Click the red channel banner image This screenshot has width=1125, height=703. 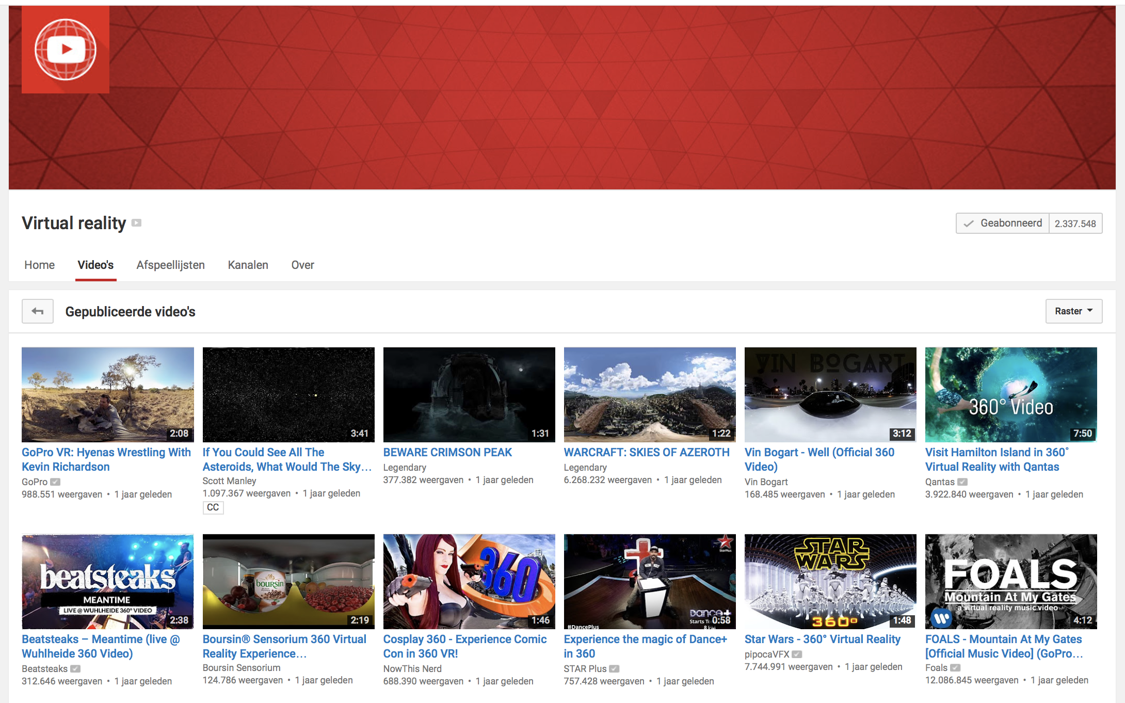pos(562,98)
